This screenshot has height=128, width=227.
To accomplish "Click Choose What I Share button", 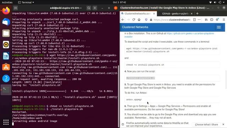I will point(206,124).
